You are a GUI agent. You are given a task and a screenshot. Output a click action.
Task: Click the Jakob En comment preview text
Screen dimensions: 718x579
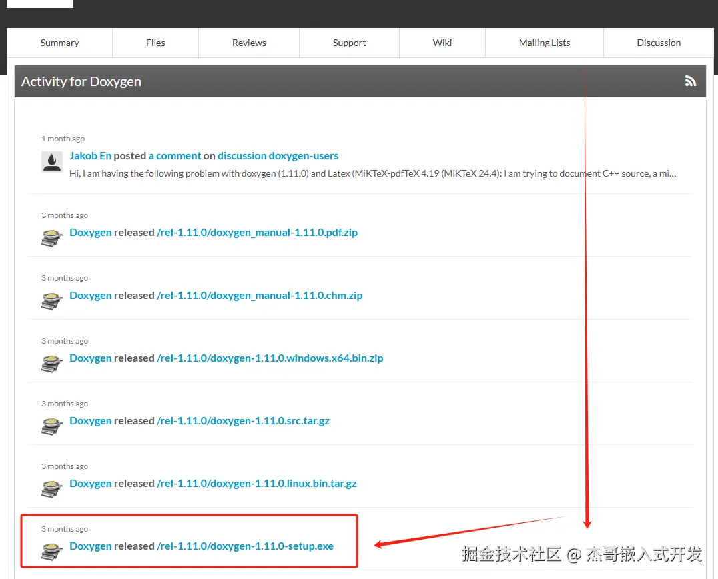(373, 174)
